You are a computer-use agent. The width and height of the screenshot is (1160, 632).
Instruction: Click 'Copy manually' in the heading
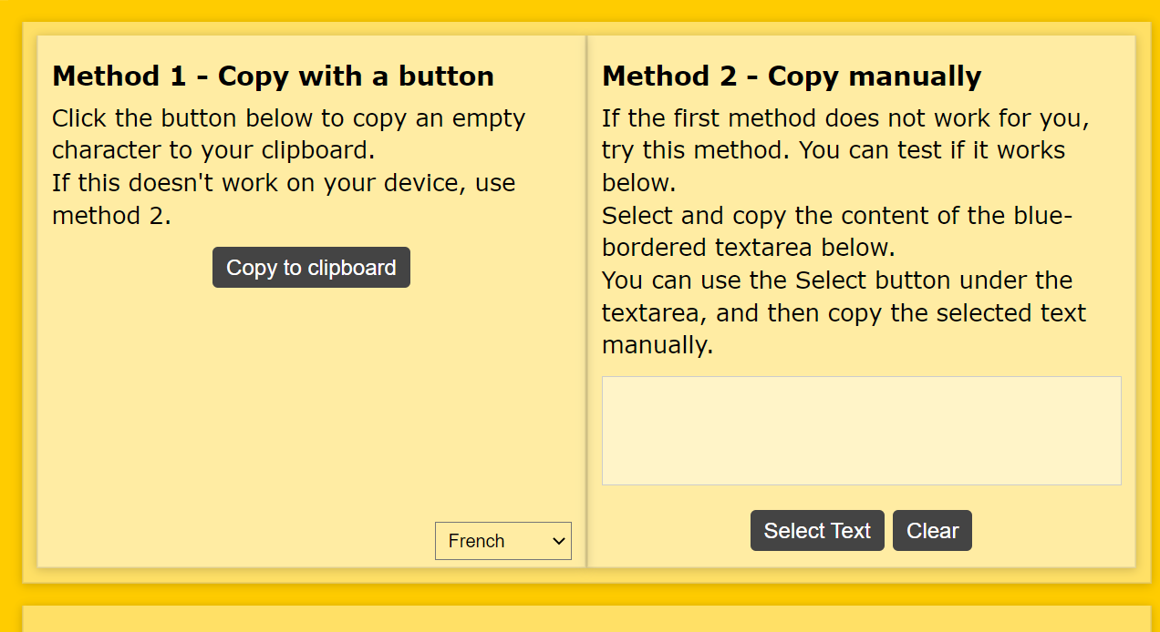tap(874, 76)
